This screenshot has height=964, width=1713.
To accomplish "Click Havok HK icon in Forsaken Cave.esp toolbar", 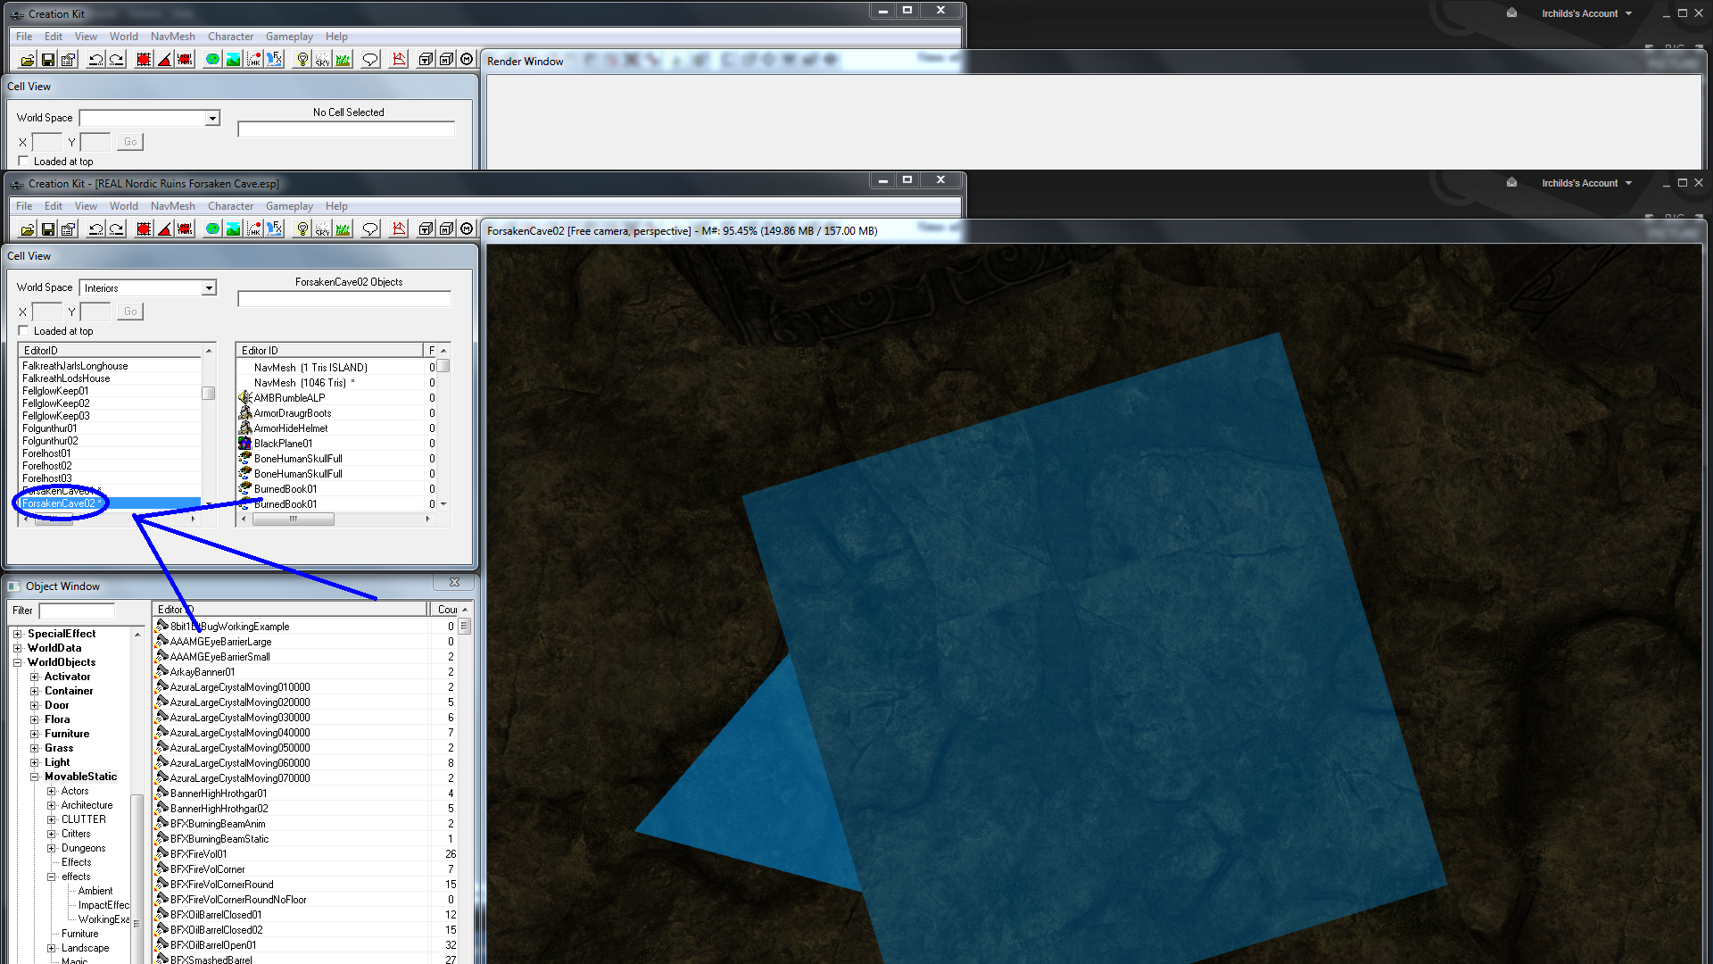I will pyautogui.click(x=254, y=229).
